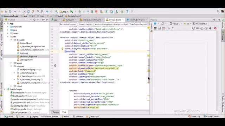
Task: Select user_login.xml file
Action: point(26,60)
